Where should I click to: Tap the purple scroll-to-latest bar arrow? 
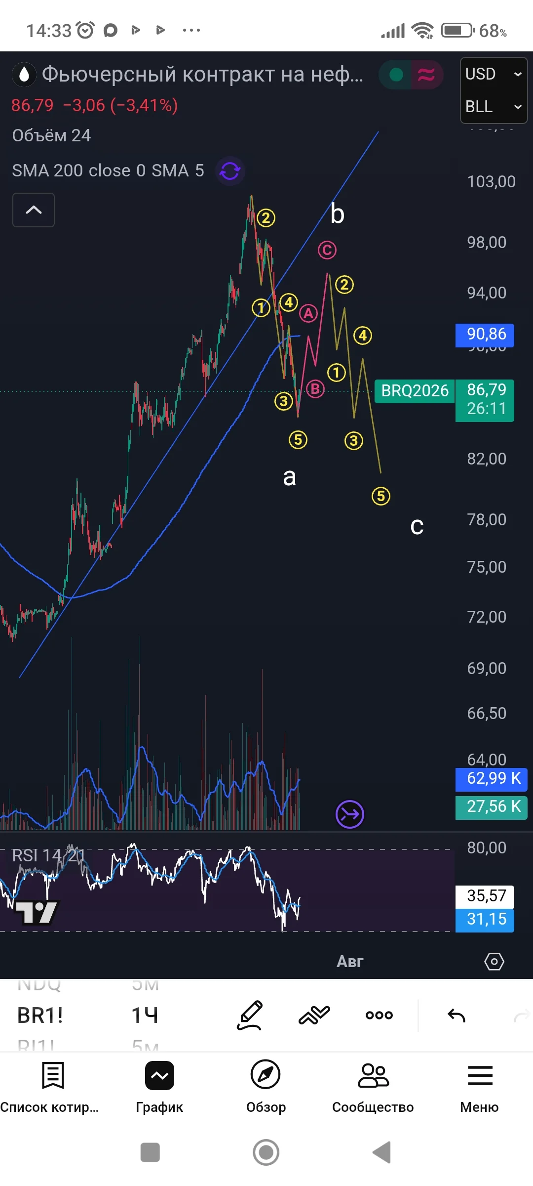[349, 814]
